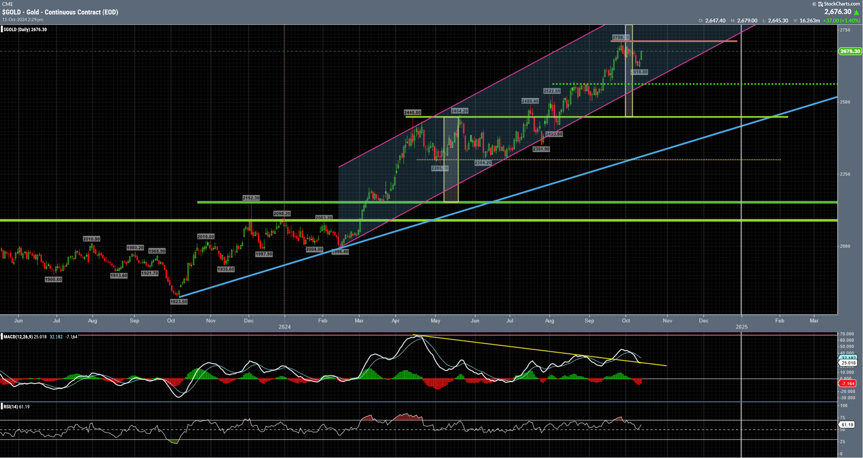Click the 2618.80 pullback low label
The width and height of the screenshot is (863, 458).
tap(639, 72)
